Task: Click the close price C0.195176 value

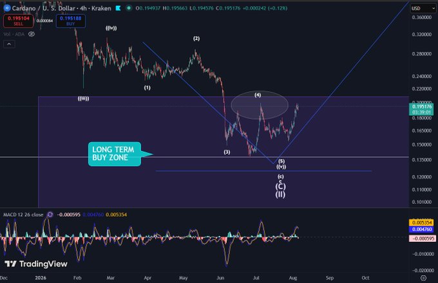Action: pyautogui.click(x=228, y=8)
